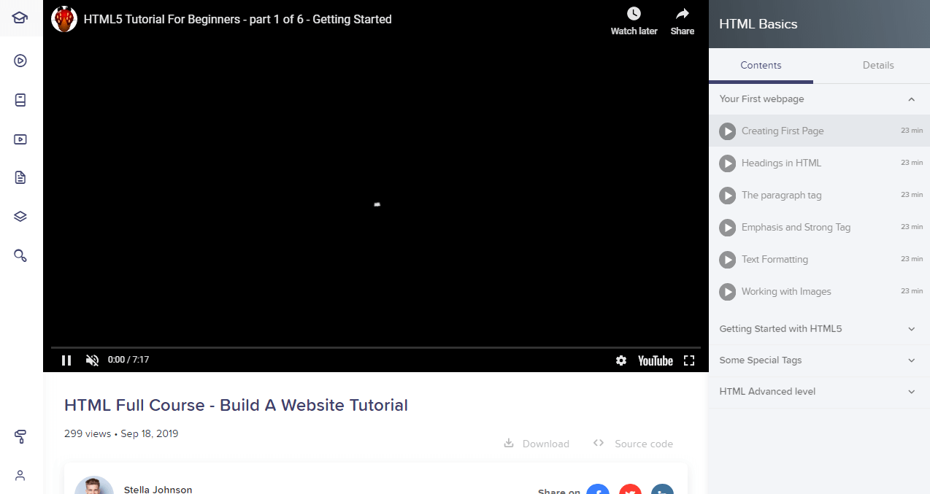This screenshot has height=494, width=930.
Task: Open the layers stack icon in sidebar
Action: (20, 216)
